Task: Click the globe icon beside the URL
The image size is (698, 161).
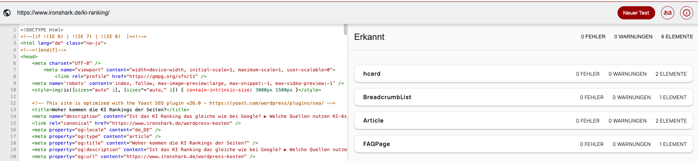Action: [7, 13]
